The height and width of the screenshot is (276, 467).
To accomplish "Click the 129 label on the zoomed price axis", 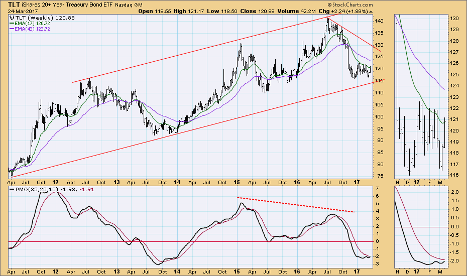I will [x=454, y=30].
